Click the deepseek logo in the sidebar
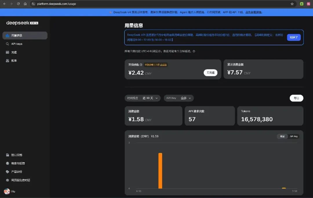313x198 pixels. tap(22, 23)
